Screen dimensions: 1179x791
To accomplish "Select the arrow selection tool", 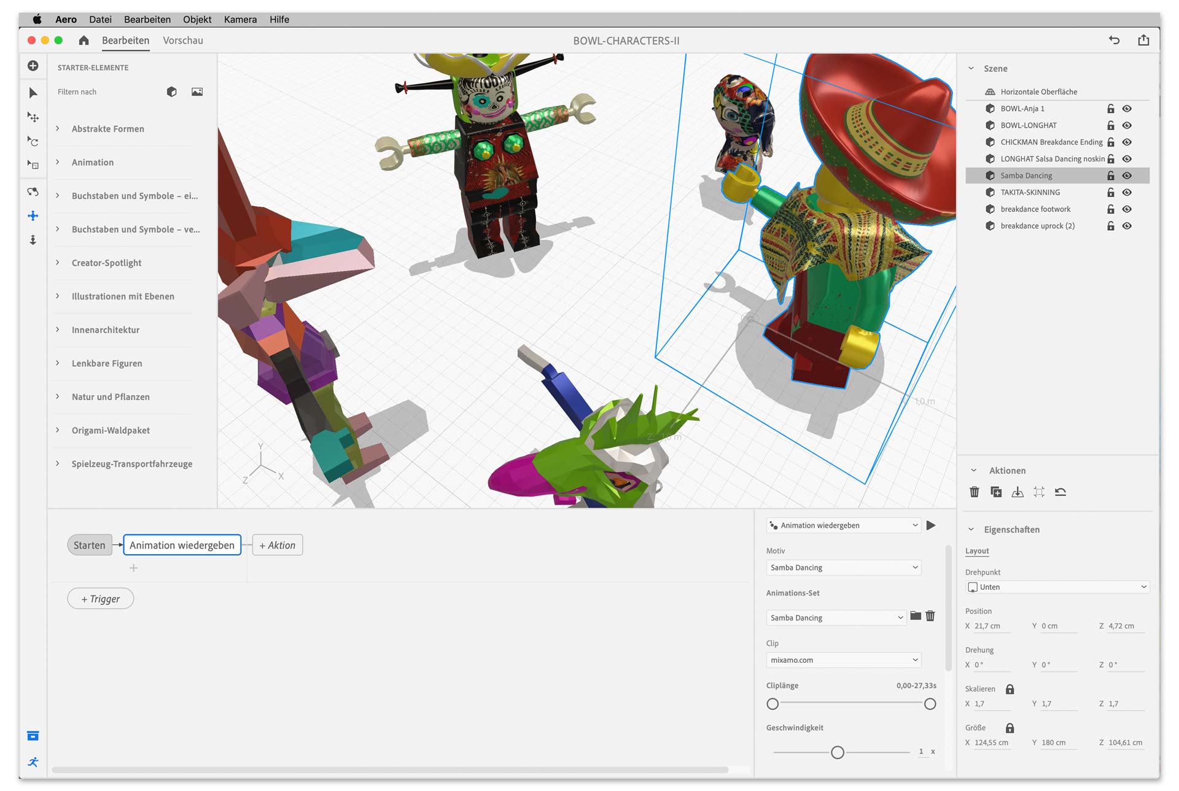I will pyautogui.click(x=33, y=93).
